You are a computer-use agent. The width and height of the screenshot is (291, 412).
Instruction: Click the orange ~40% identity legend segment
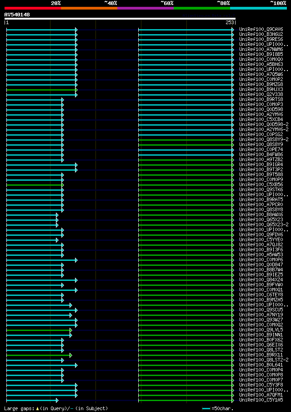coord(89,8)
